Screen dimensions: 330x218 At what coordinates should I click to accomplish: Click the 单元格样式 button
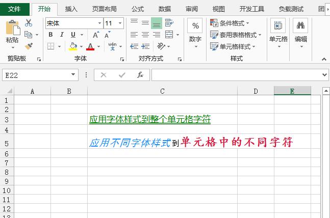pos(233,46)
